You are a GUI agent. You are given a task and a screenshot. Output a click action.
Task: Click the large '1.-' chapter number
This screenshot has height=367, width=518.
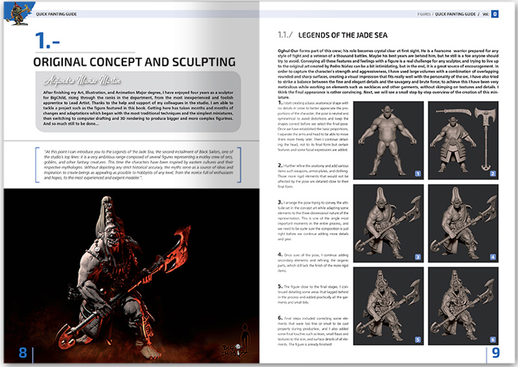coord(47,41)
